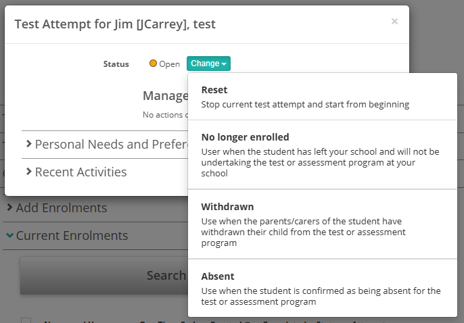Click the right chevron beside Add Enrolments
464x323 pixels.
click(9, 207)
